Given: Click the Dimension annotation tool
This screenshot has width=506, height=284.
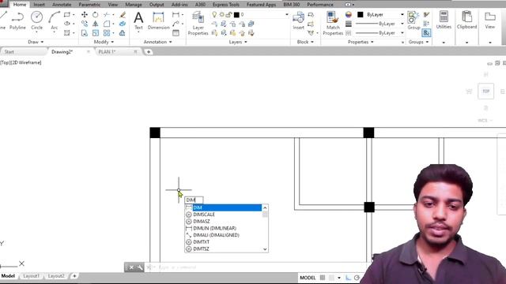Looking at the screenshot, I should pos(158,21).
